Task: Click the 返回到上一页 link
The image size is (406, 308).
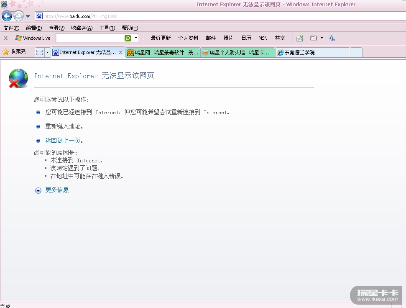Action: tap(64, 141)
